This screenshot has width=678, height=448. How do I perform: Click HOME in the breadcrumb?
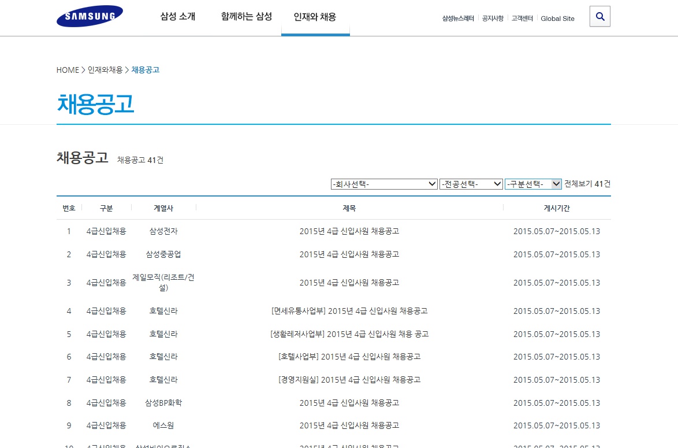(68, 70)
